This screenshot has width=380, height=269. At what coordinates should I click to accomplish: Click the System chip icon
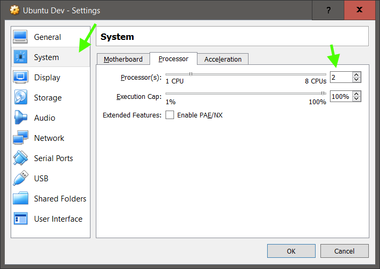[x=20, y=57]
